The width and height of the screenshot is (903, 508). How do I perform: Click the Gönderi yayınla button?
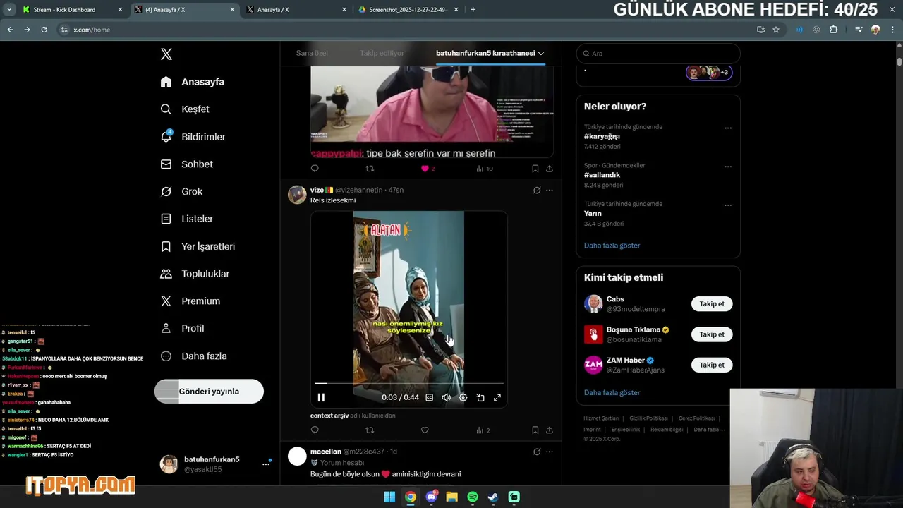(x=209, y=392)
